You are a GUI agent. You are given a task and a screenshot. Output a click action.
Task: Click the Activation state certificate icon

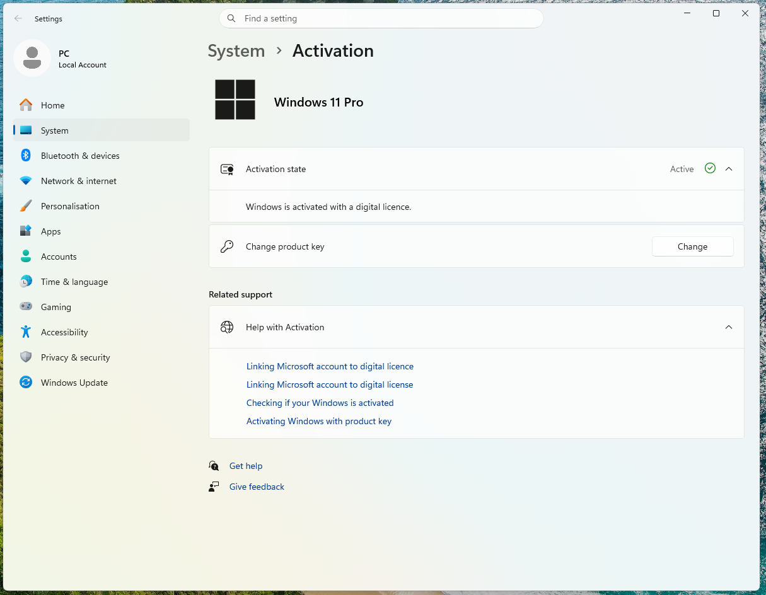[227, 169]
